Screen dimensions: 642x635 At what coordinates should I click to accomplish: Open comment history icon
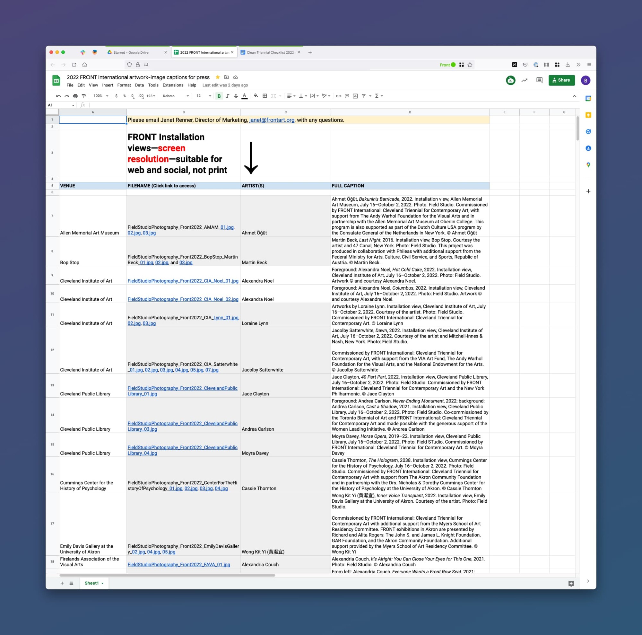coord(539,80)
